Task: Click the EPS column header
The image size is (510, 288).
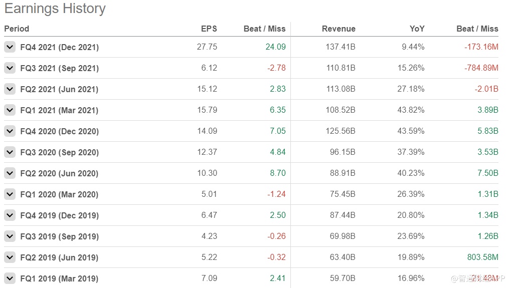Action: pos(209,29)
